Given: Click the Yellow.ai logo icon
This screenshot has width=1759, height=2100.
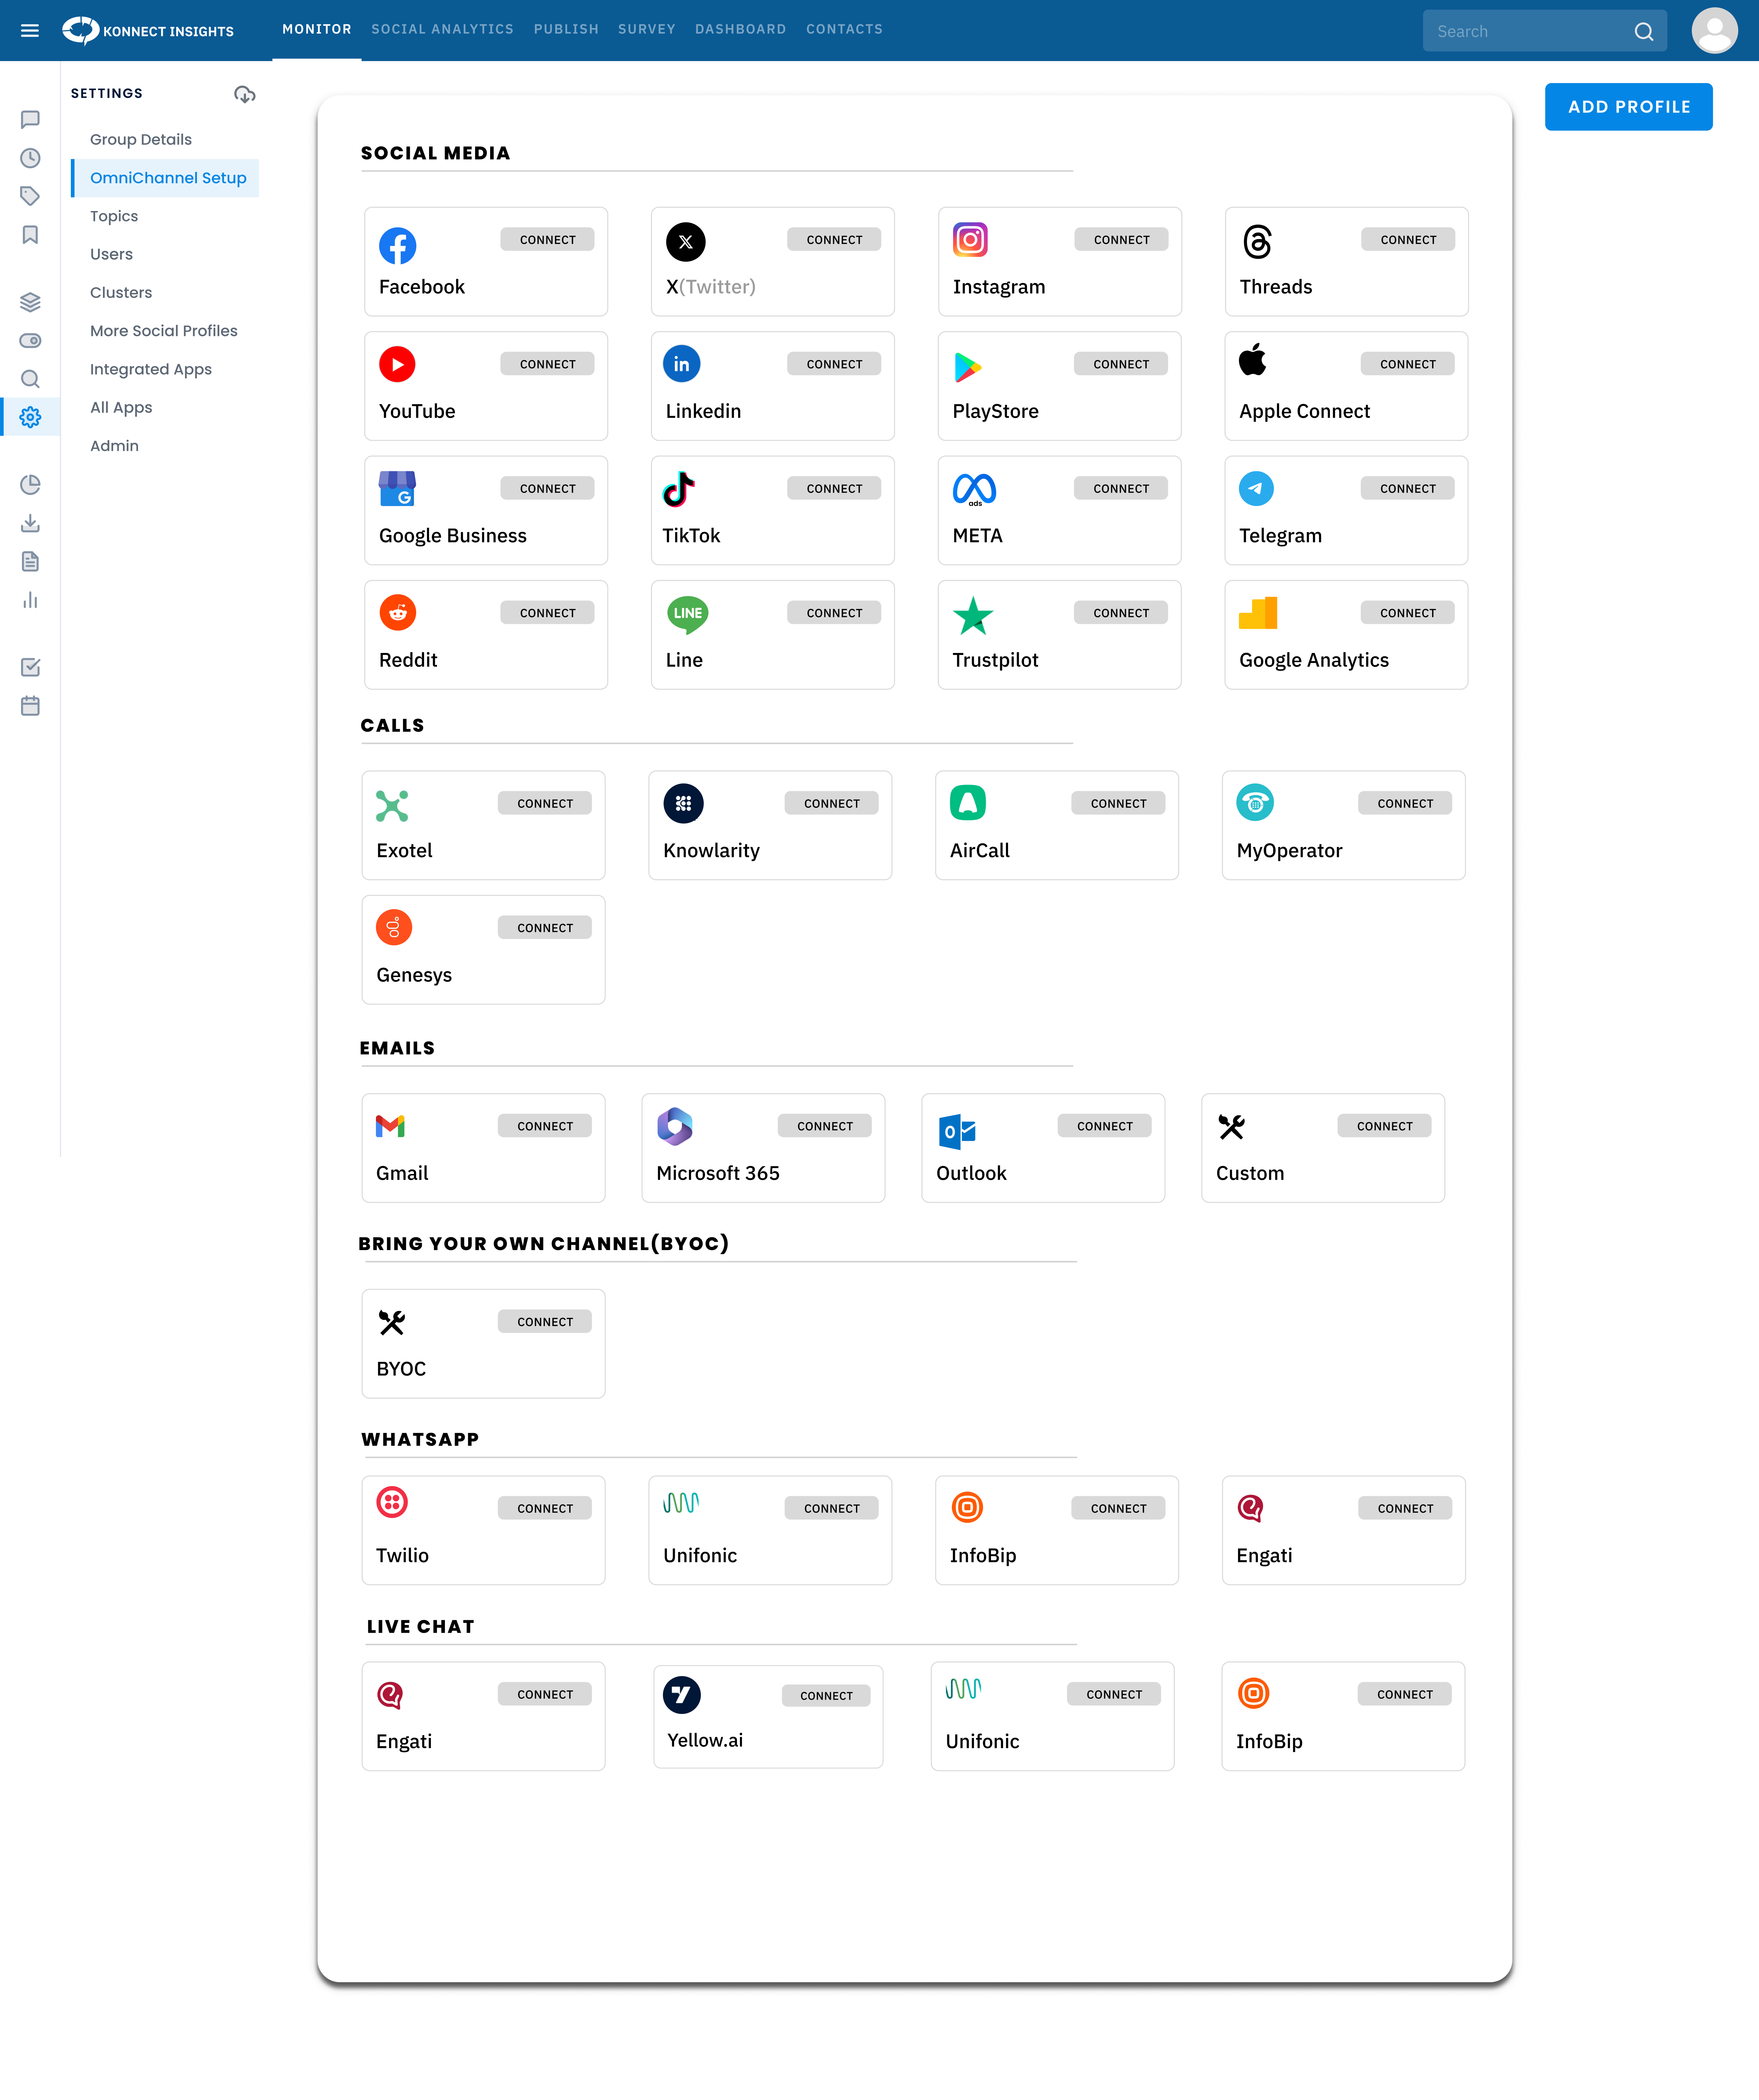Looking at the screenshot, I should (682, 1695).
